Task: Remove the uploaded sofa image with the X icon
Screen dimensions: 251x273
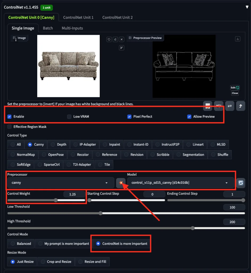Action: (x=122, y=39)
